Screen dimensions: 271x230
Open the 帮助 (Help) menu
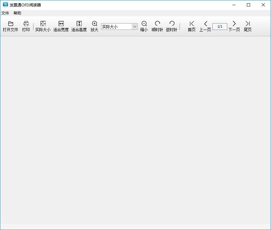click(x=17, y=13)
